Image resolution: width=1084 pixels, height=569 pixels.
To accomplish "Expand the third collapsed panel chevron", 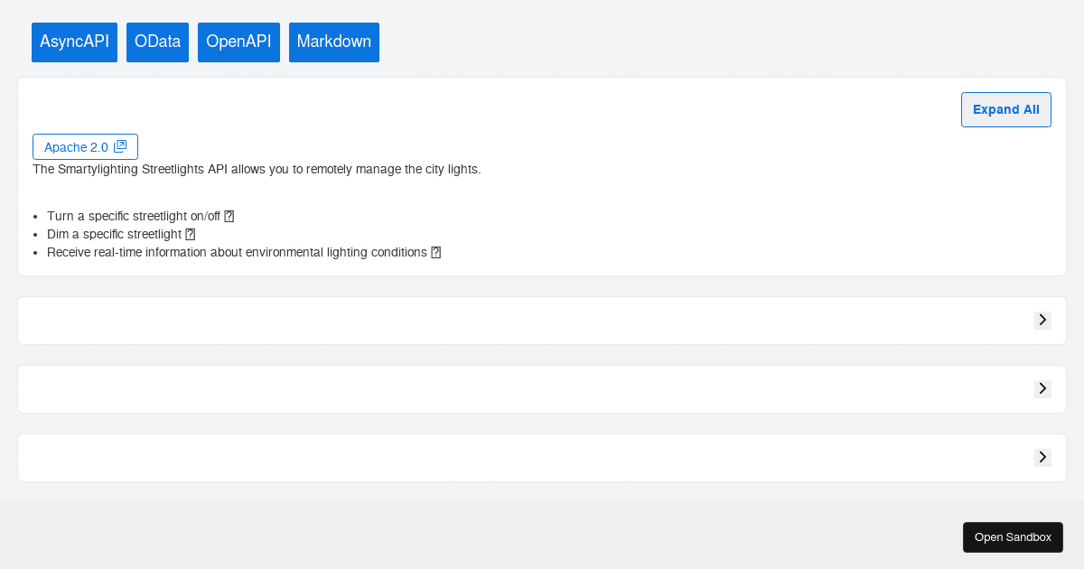I will [1042, 458].
